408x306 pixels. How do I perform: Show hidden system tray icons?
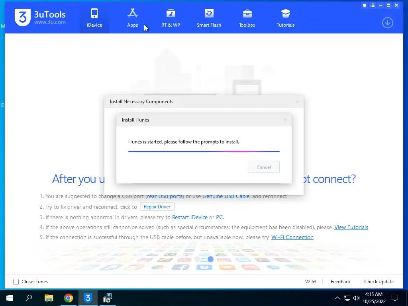pos(337,298)
